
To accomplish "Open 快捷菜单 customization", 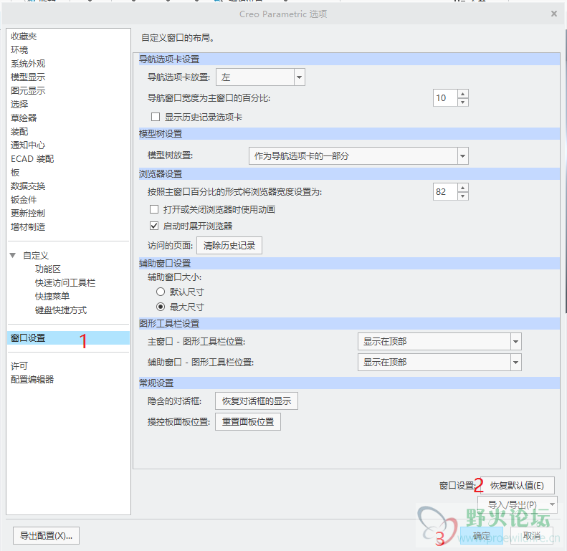I will click(x=52, y=297).
